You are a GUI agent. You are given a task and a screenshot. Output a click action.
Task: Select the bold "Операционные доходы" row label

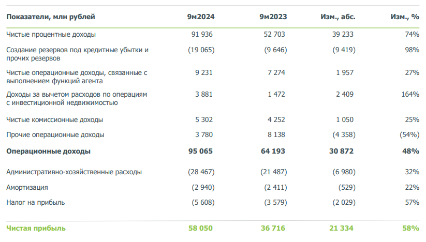tap(48, 152)
